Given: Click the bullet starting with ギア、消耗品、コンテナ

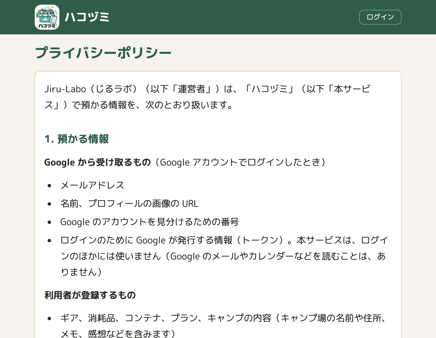Looking at the screenshot, I should click(x=224, y=326).
